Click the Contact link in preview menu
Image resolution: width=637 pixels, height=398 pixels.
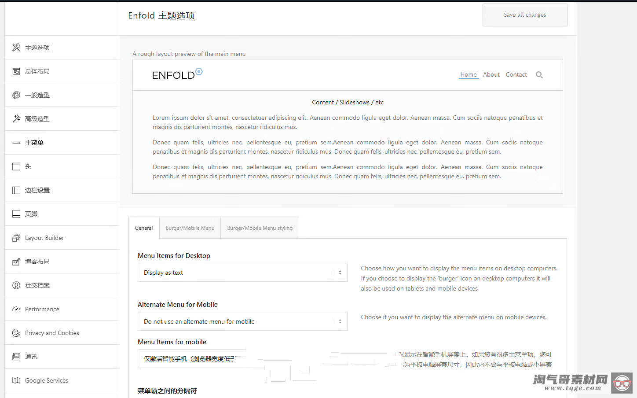516,74
